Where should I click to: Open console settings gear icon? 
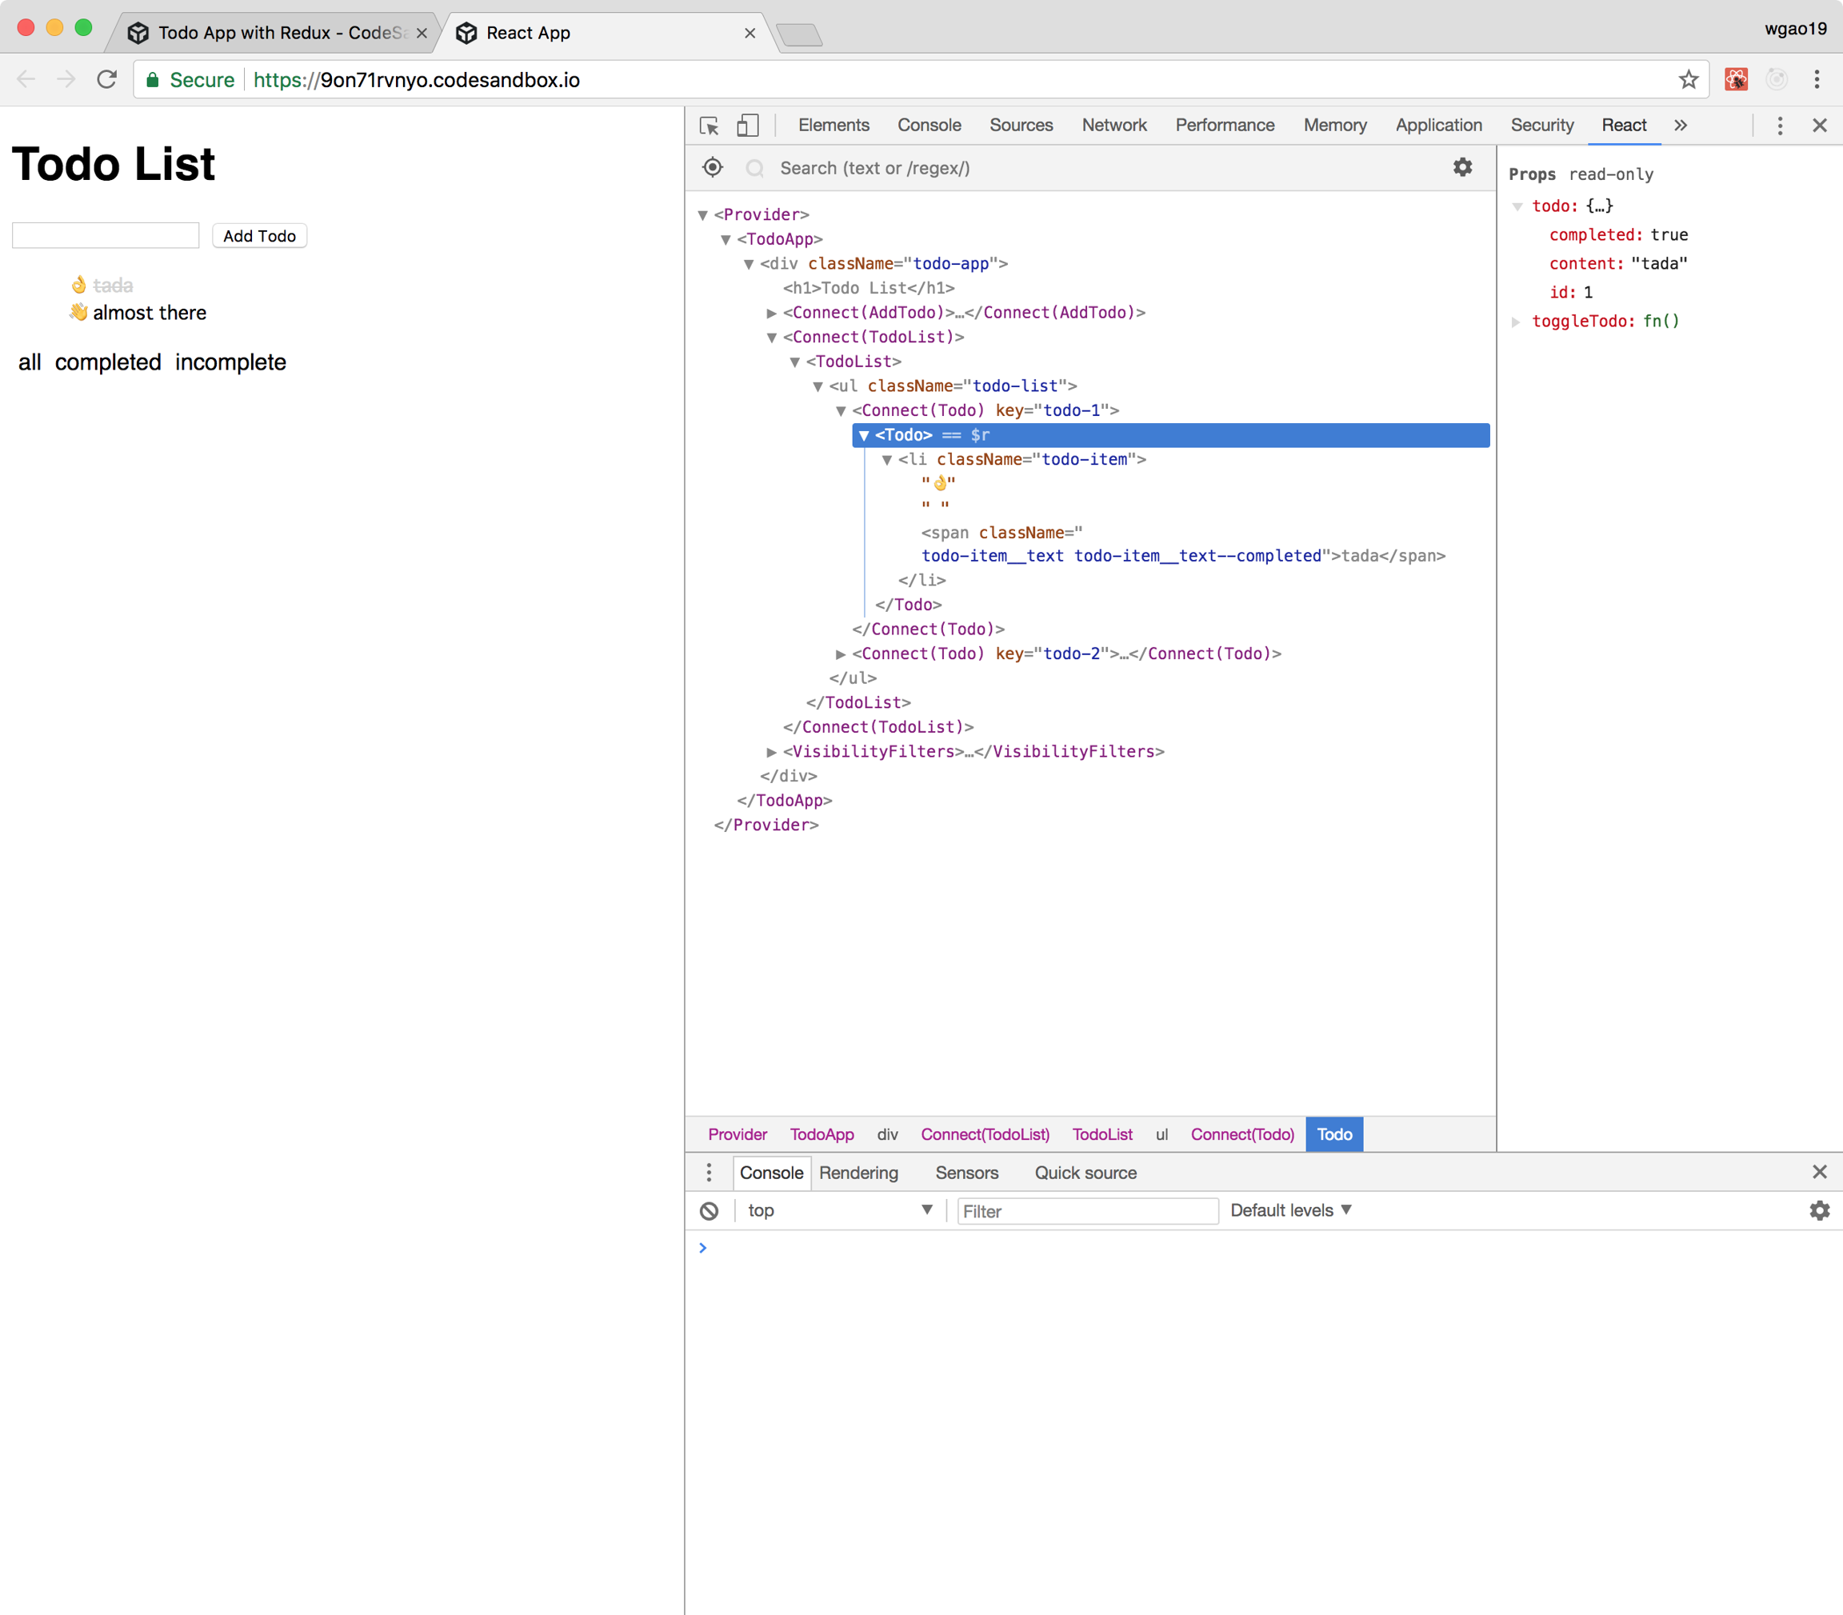pos(1819,1210)
